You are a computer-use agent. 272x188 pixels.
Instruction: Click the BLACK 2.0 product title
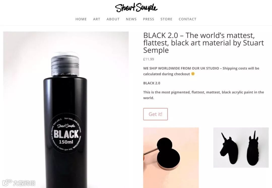203,43
